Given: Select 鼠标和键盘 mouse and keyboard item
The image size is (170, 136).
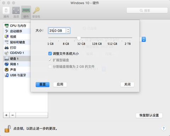Looking at the screenshot, I should 17,42.
